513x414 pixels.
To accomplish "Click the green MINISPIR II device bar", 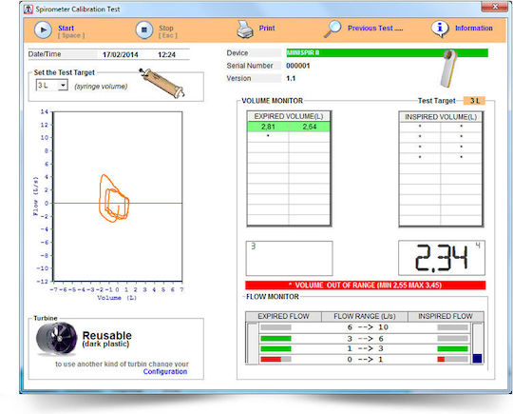I will coord(387,52).
